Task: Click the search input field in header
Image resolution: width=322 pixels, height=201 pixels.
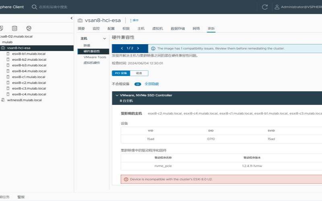Action: (53, 7)
